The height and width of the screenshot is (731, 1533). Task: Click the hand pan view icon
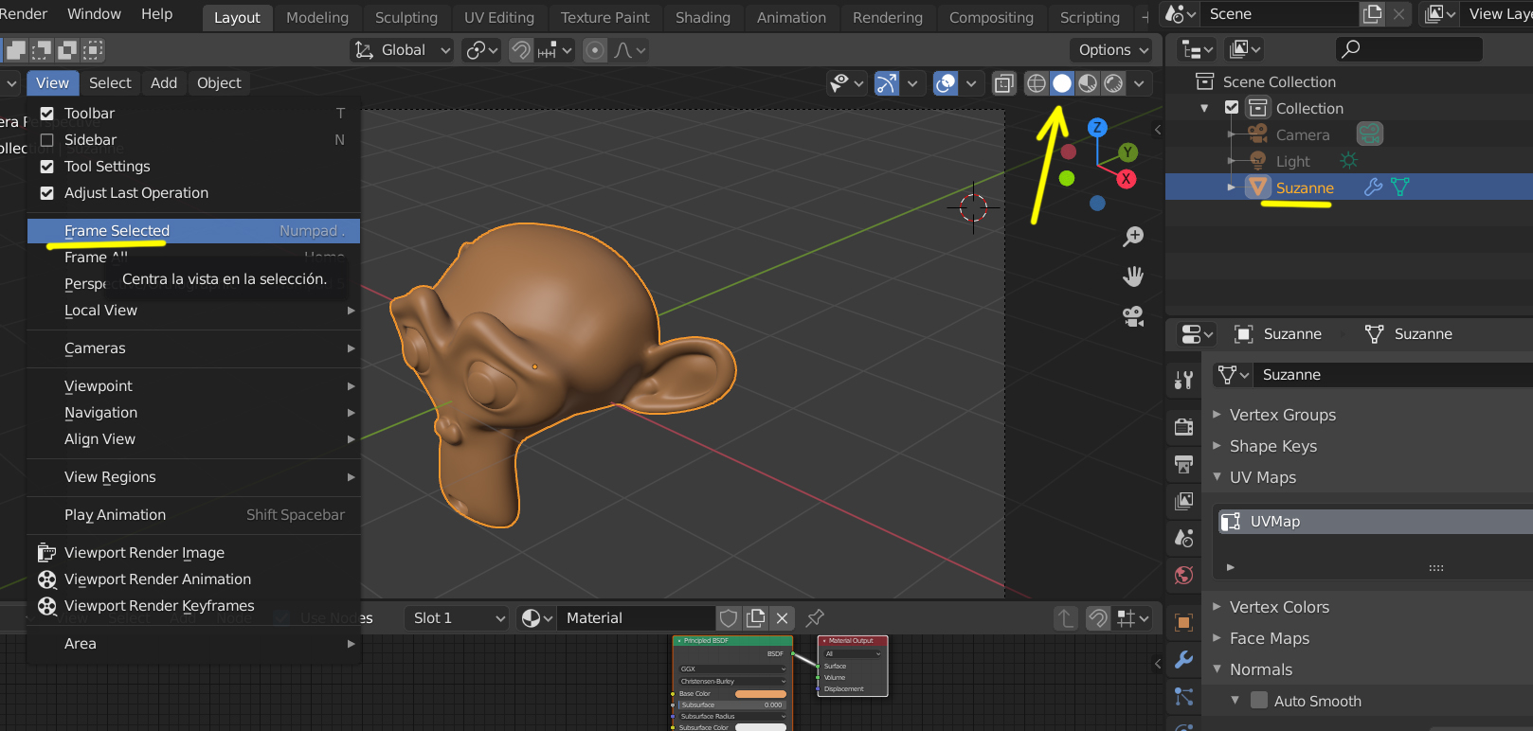(x=1133, y=276)
